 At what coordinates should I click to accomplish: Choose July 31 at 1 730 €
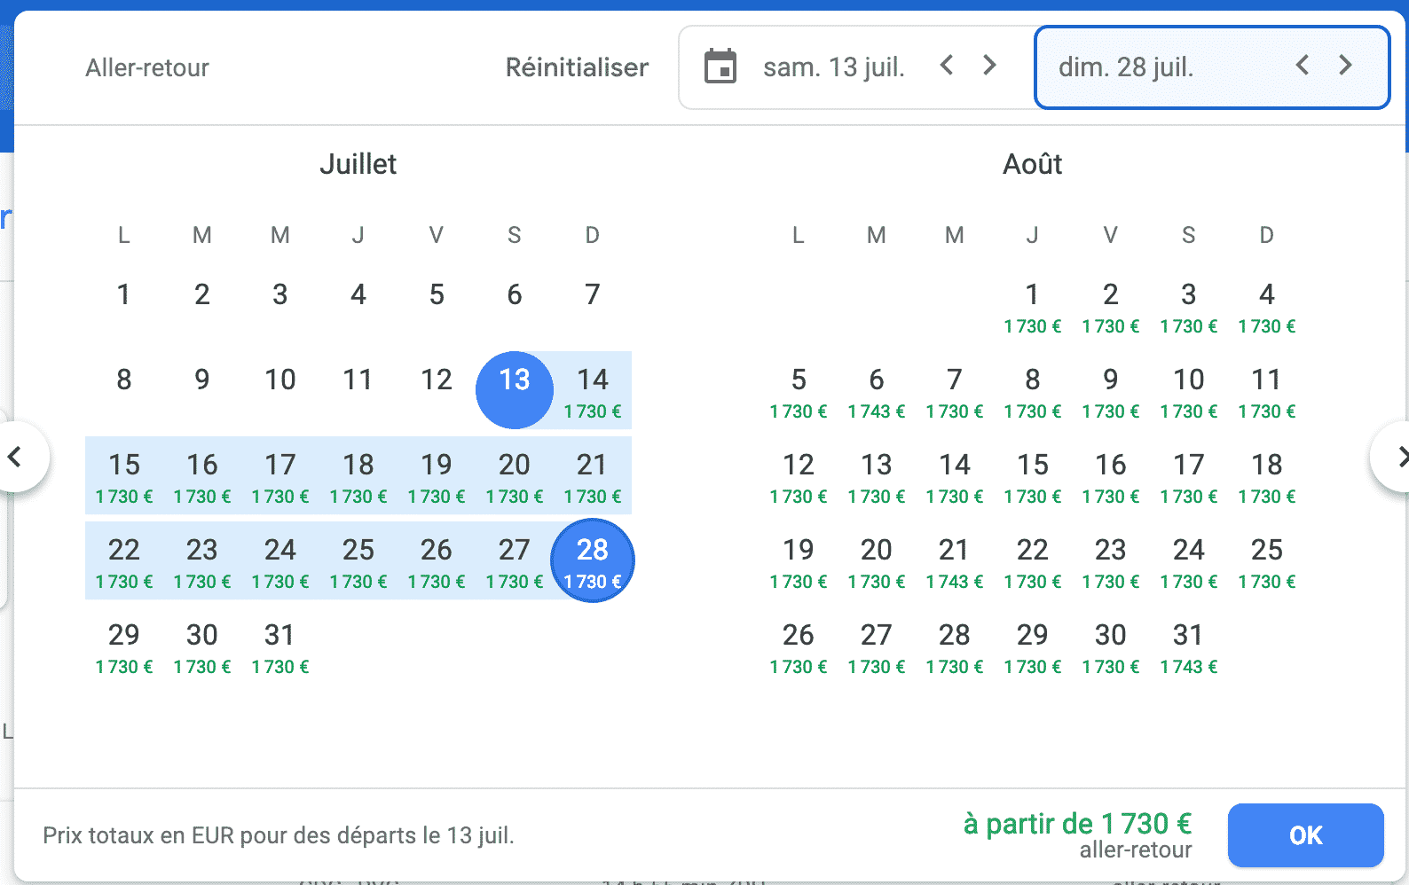[x=280, y=647]
